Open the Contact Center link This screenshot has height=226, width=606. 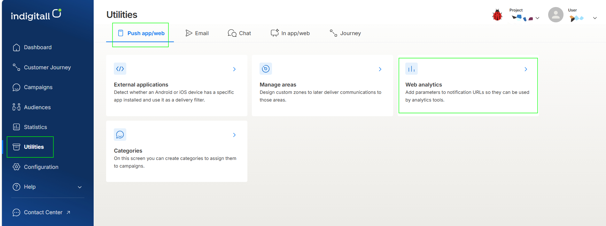pyautogui.click(x=43, y=212)
